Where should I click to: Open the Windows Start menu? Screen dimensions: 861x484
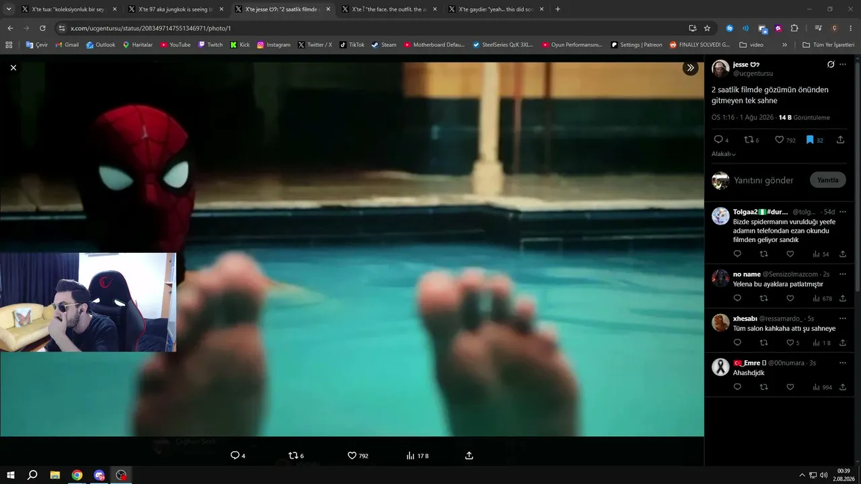coord(11,475)
